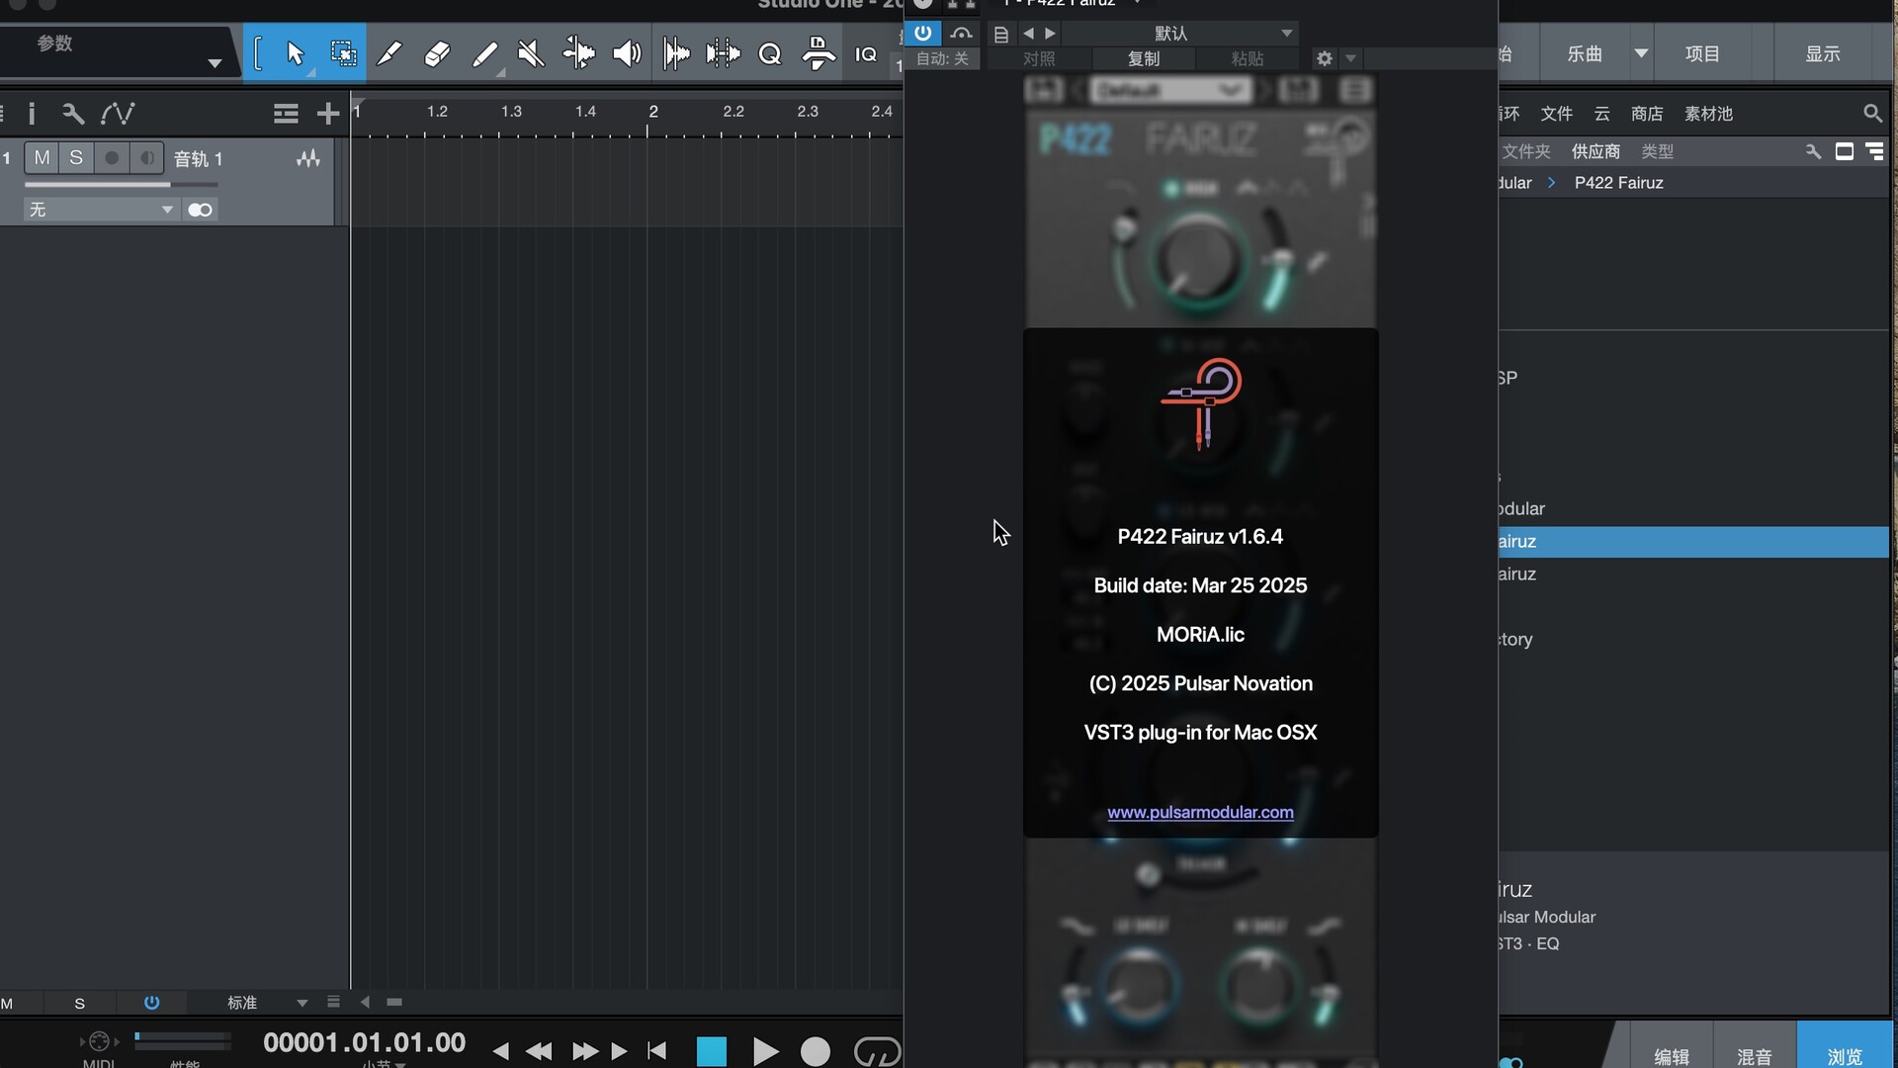Open the browser search magnifier icon
The image size is (1898, 1068).
coord(1872,114)
